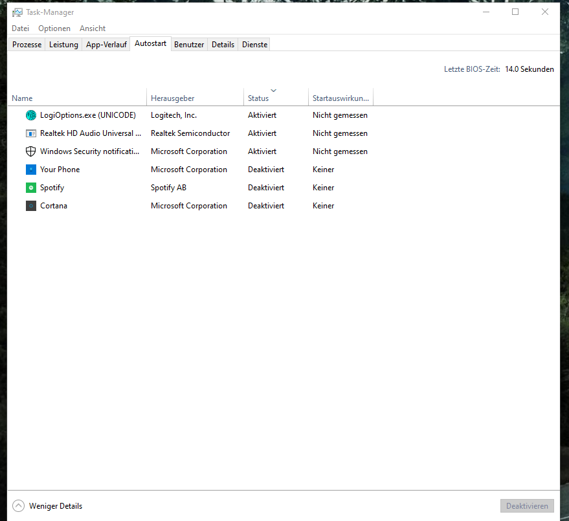
Task: Switch to the Dienste tab
Action: 254,45
